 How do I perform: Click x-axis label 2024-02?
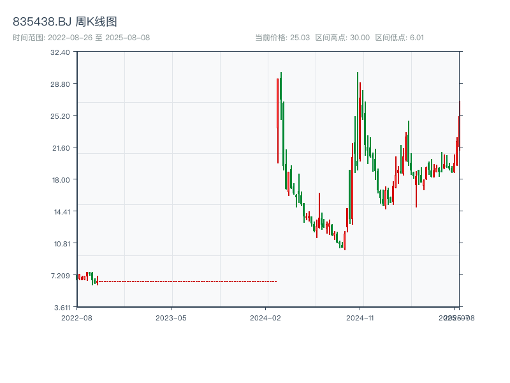[x=265, y=318]
